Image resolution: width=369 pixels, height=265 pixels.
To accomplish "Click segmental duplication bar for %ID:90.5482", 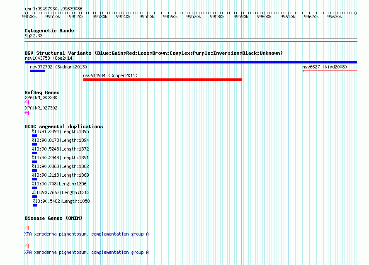I will click(35, 205).
